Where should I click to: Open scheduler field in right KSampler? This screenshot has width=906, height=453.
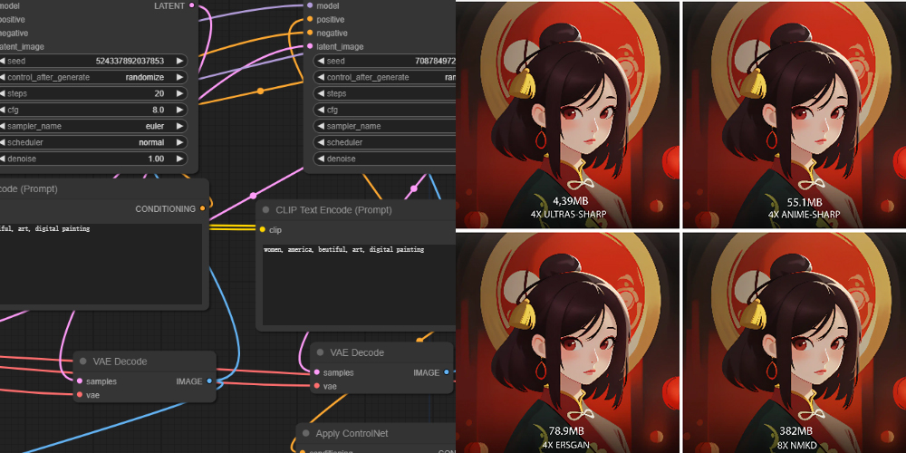[384, 142]
